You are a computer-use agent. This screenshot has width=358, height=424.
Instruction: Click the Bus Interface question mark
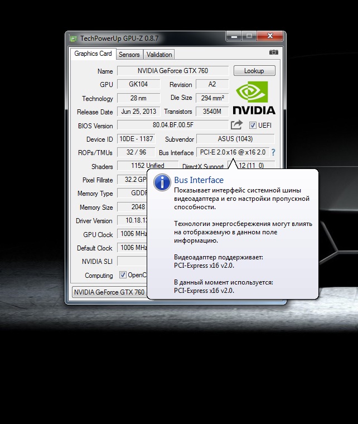[x=273, y=152]
